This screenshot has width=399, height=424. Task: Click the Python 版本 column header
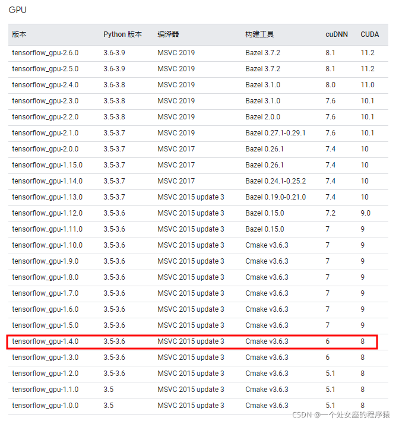click(123, 34)
